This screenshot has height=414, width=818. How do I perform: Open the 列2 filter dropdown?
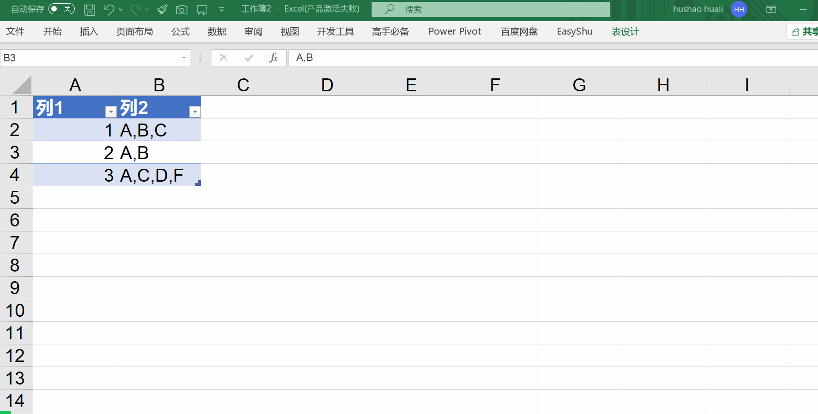[195, 112]
